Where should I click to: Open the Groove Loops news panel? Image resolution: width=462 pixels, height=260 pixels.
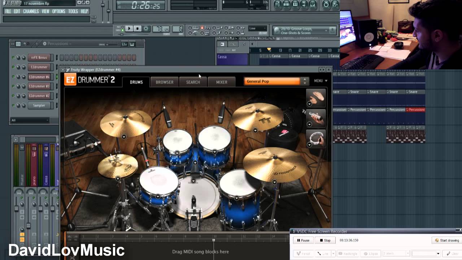tap(304, 31)
